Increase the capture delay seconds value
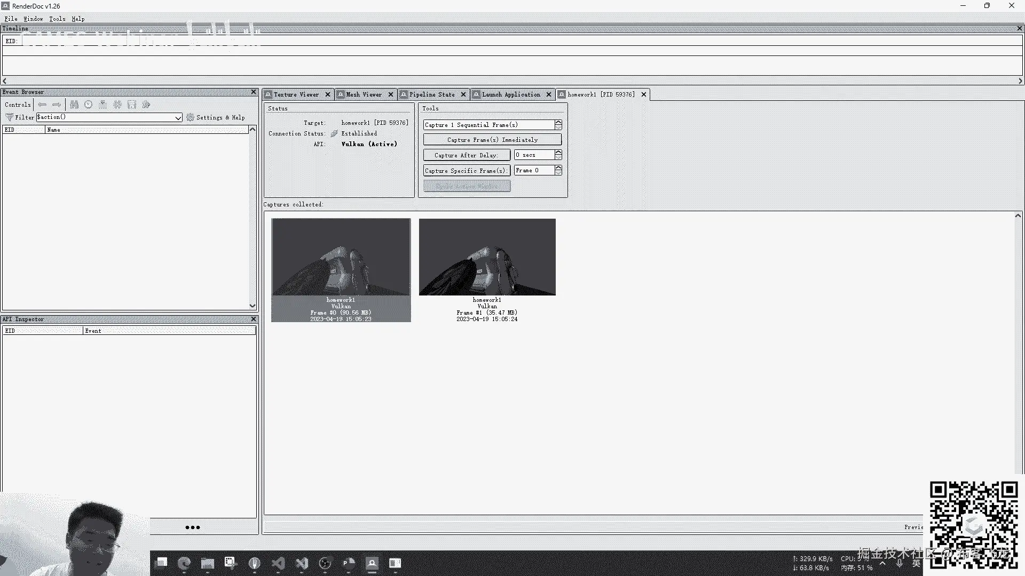 (x=558, y=153)
